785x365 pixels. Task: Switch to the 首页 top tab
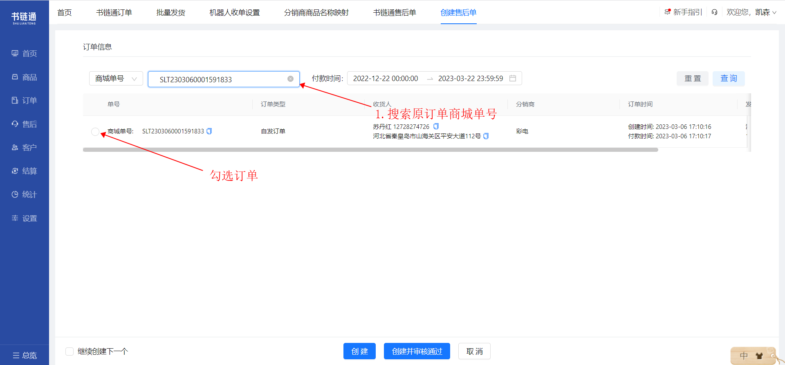pyautogui.click(x=65, y=13)
